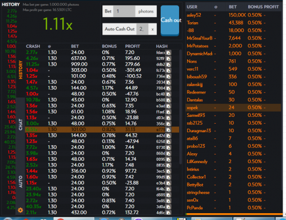
Task: Click the 43,388 bet of Torian
Action: click(236, 23)
